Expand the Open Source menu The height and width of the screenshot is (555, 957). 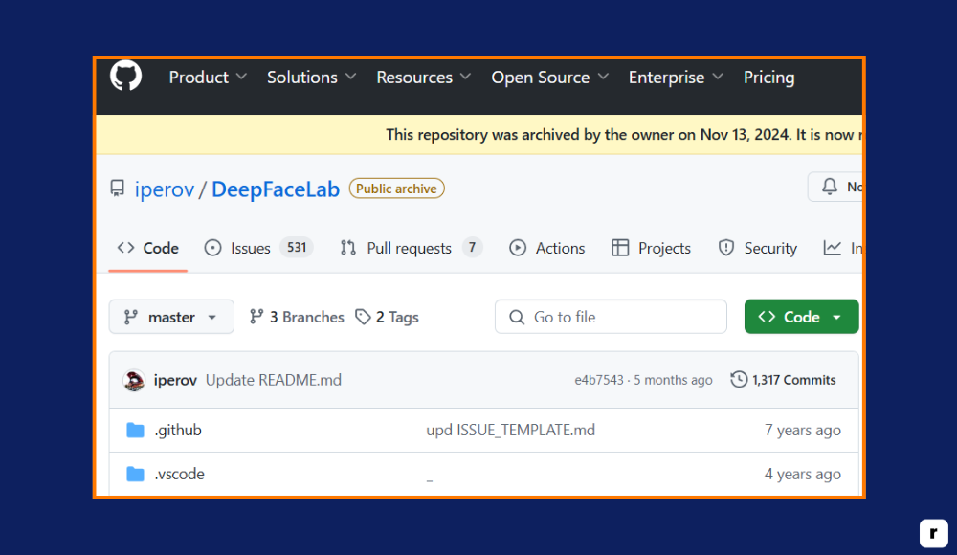click(550, 78)
